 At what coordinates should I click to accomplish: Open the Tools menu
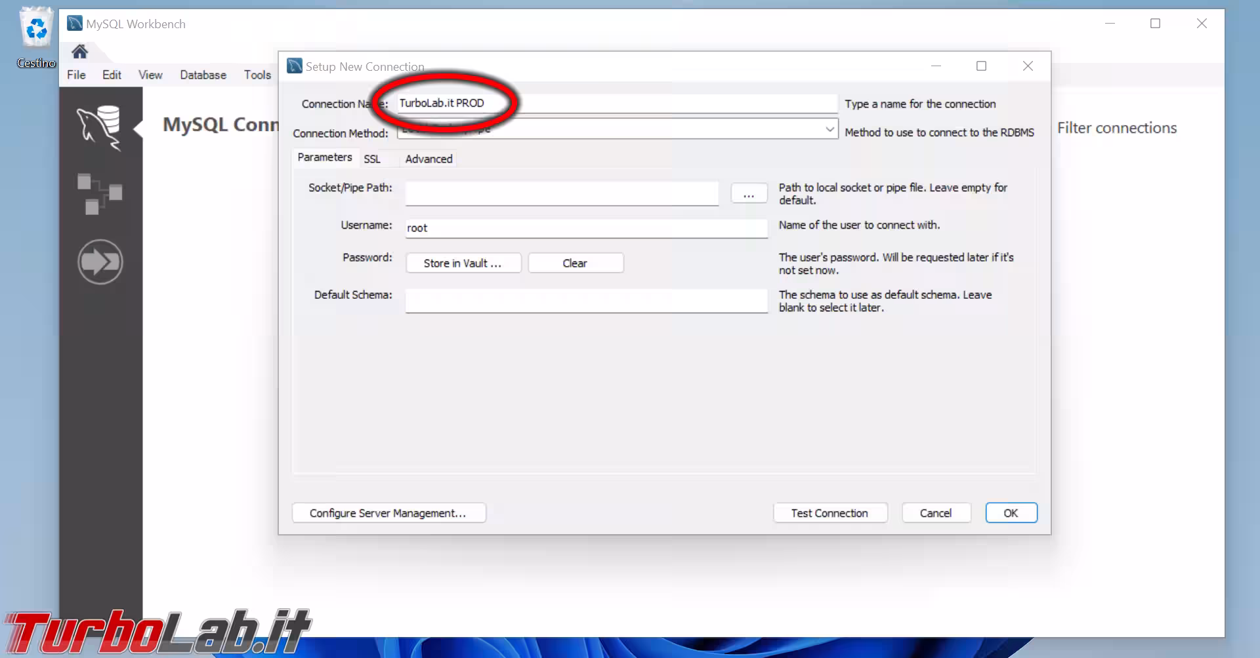[257, 75]
